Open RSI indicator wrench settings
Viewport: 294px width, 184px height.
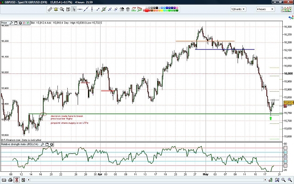point(42,144)
